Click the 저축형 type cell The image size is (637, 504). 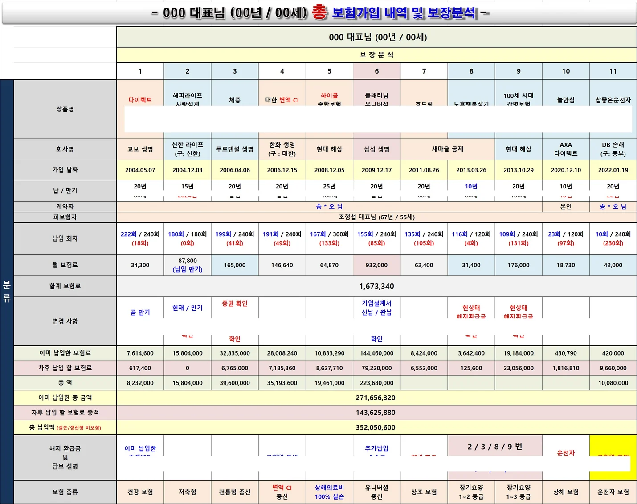click(x=188, y=492)
